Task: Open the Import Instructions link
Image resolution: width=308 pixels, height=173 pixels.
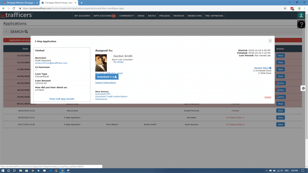Action: click(105, 83)
